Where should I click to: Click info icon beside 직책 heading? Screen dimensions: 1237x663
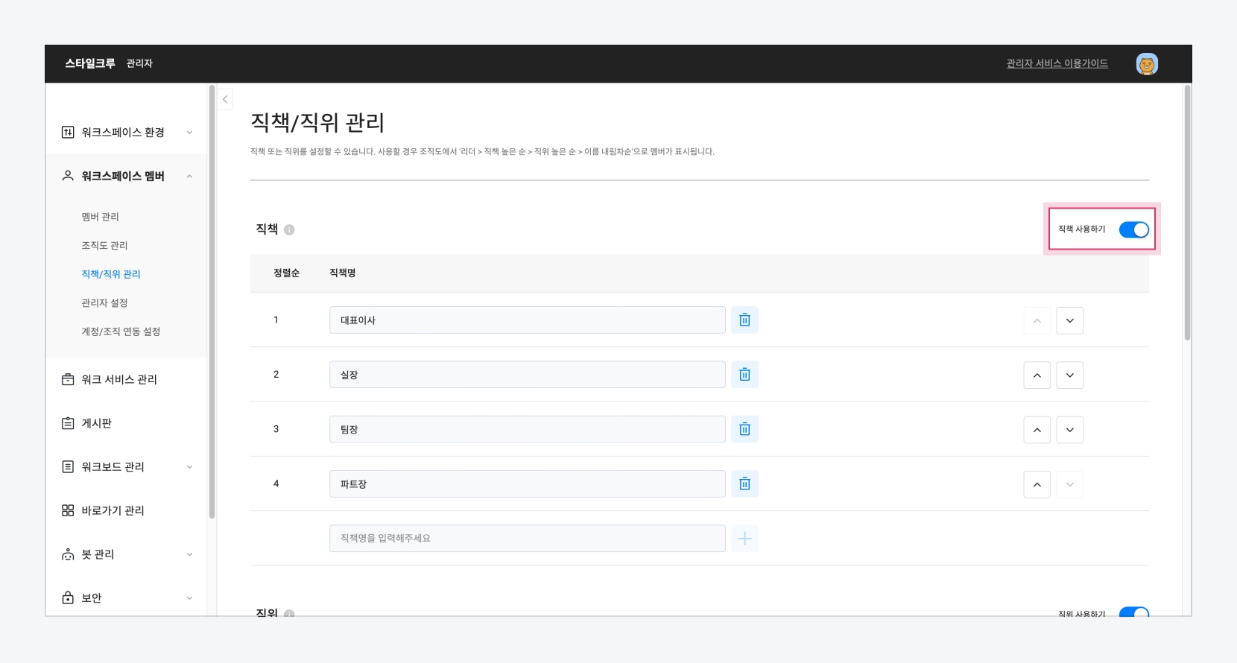point(289,230)
